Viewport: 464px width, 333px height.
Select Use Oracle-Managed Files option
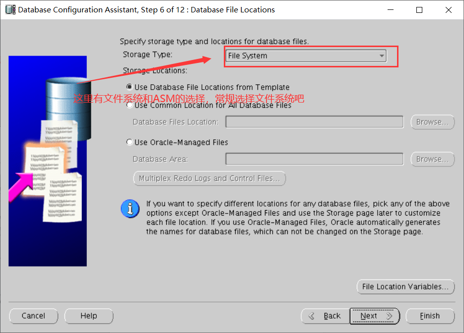[x=177, y=142]
